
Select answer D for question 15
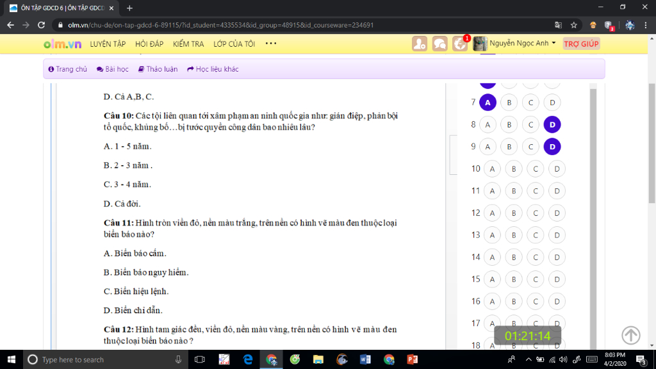tap(557, 279)
